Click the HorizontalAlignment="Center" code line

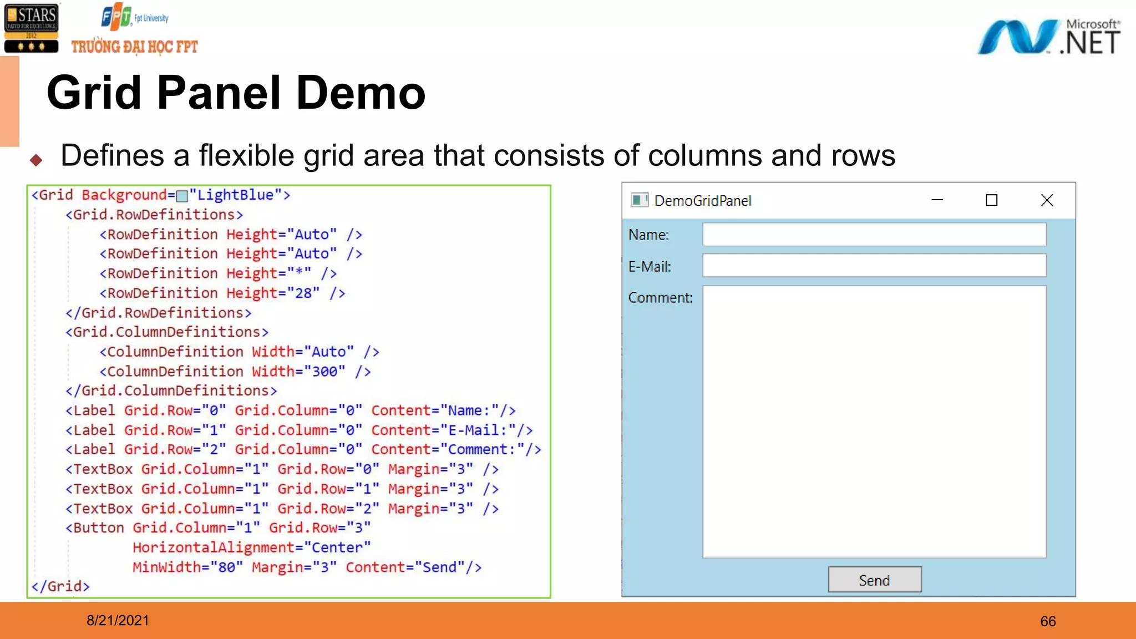coord(252,547)
